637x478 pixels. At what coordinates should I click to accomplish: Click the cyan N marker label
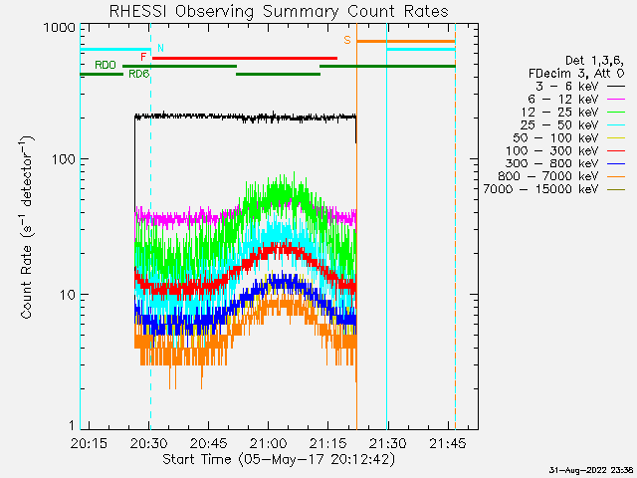point(160,48)
